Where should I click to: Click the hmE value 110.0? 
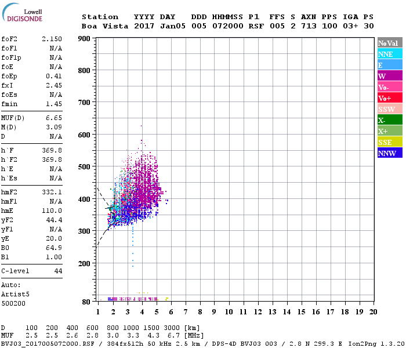[x=52, y=211]
